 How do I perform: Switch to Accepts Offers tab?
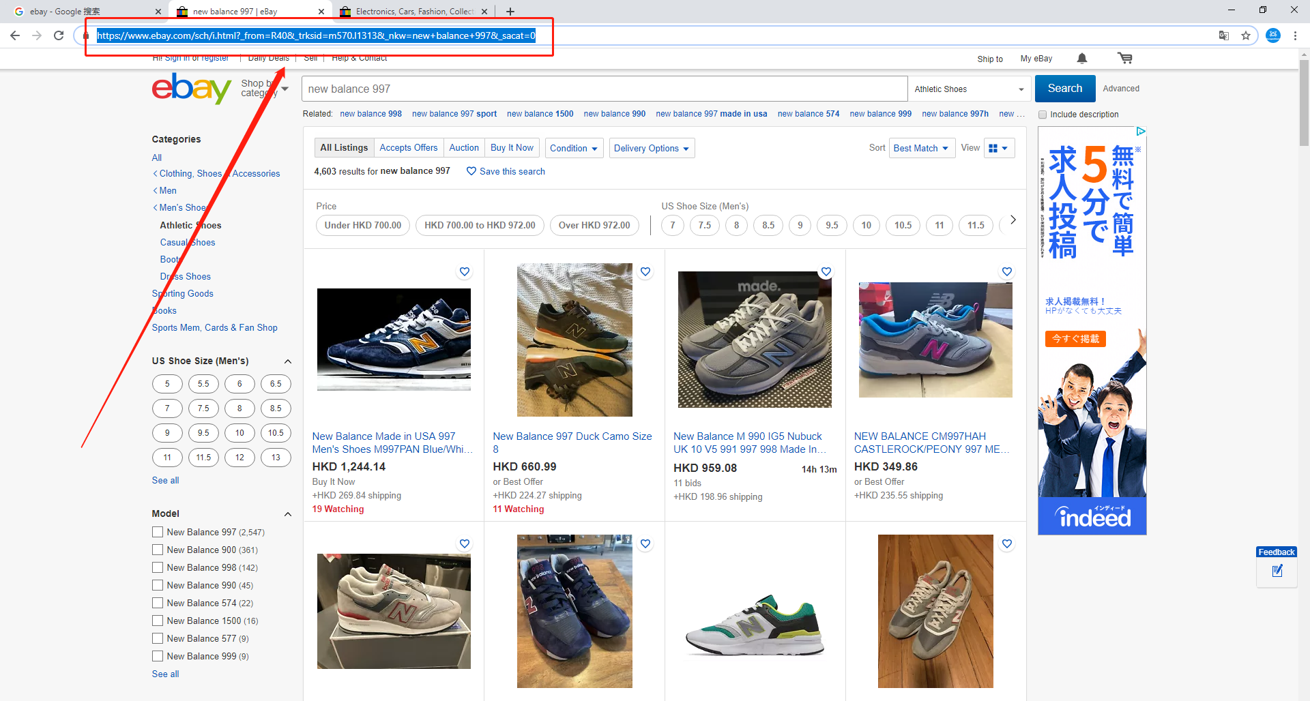tap(408, 147)
